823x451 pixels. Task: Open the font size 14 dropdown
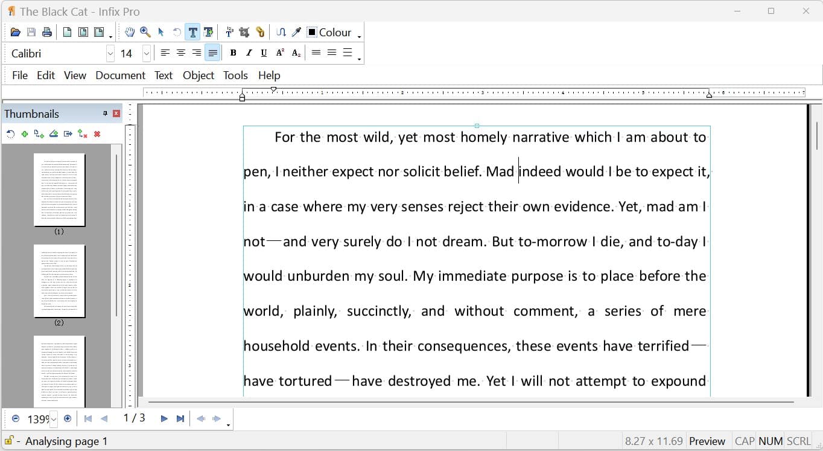(x=147, y=54)
